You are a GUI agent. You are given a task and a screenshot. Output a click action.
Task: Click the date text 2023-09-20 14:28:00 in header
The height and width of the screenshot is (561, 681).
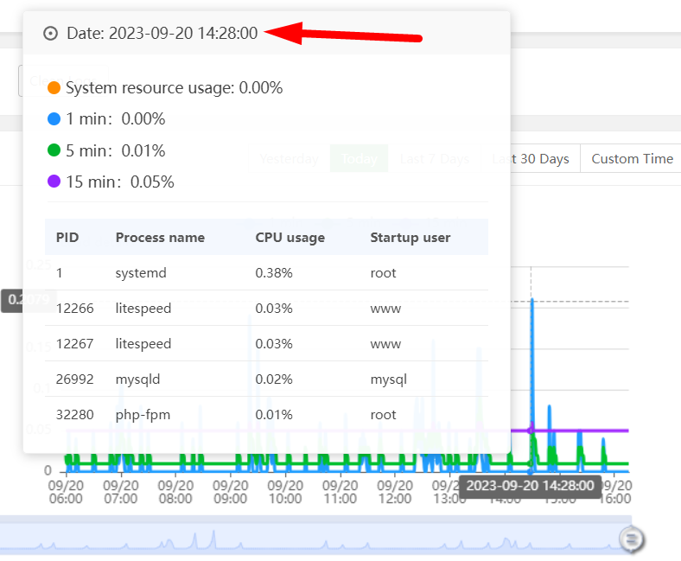click(183, 33)
